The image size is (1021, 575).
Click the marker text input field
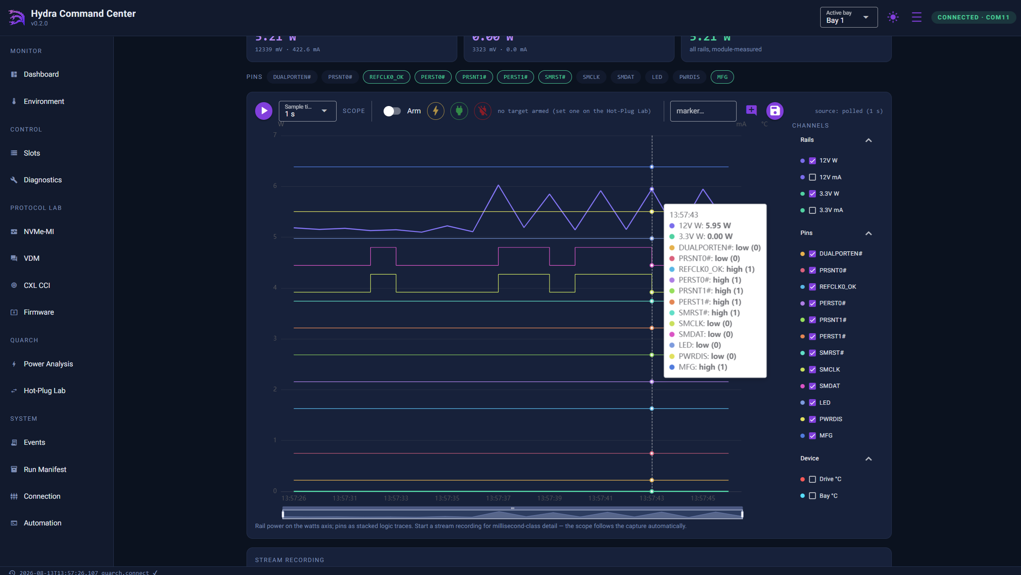point(703,111)
